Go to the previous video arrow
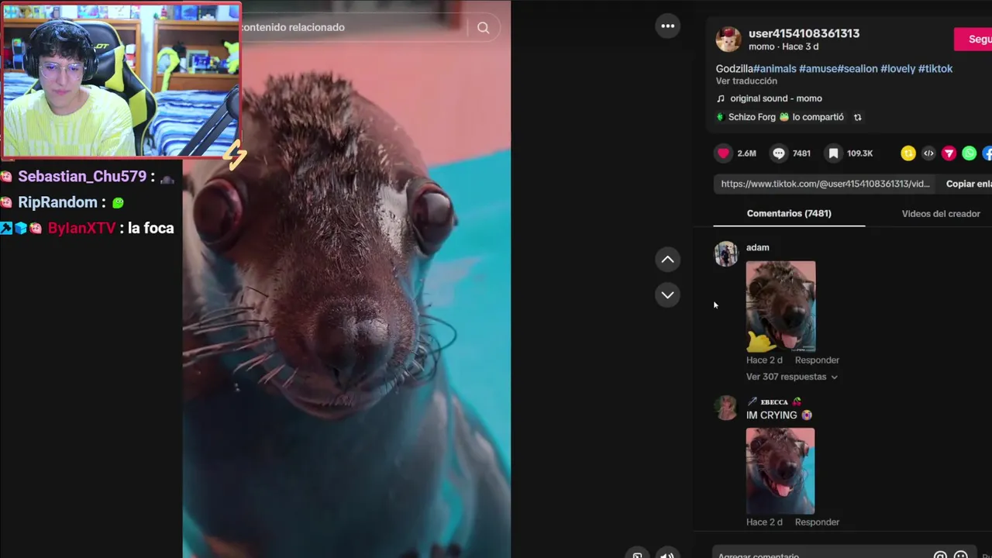 coord(667,260)
